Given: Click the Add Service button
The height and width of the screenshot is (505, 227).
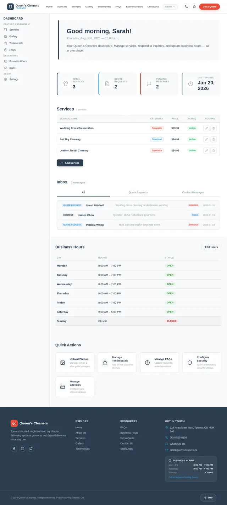Looking at the screenshot, I should coord(70,163).
